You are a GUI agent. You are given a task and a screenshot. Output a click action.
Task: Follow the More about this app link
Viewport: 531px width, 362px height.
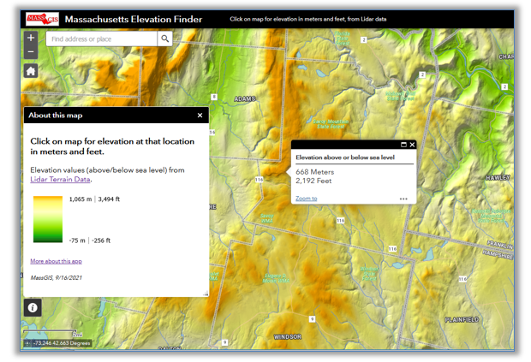point(56,261)
